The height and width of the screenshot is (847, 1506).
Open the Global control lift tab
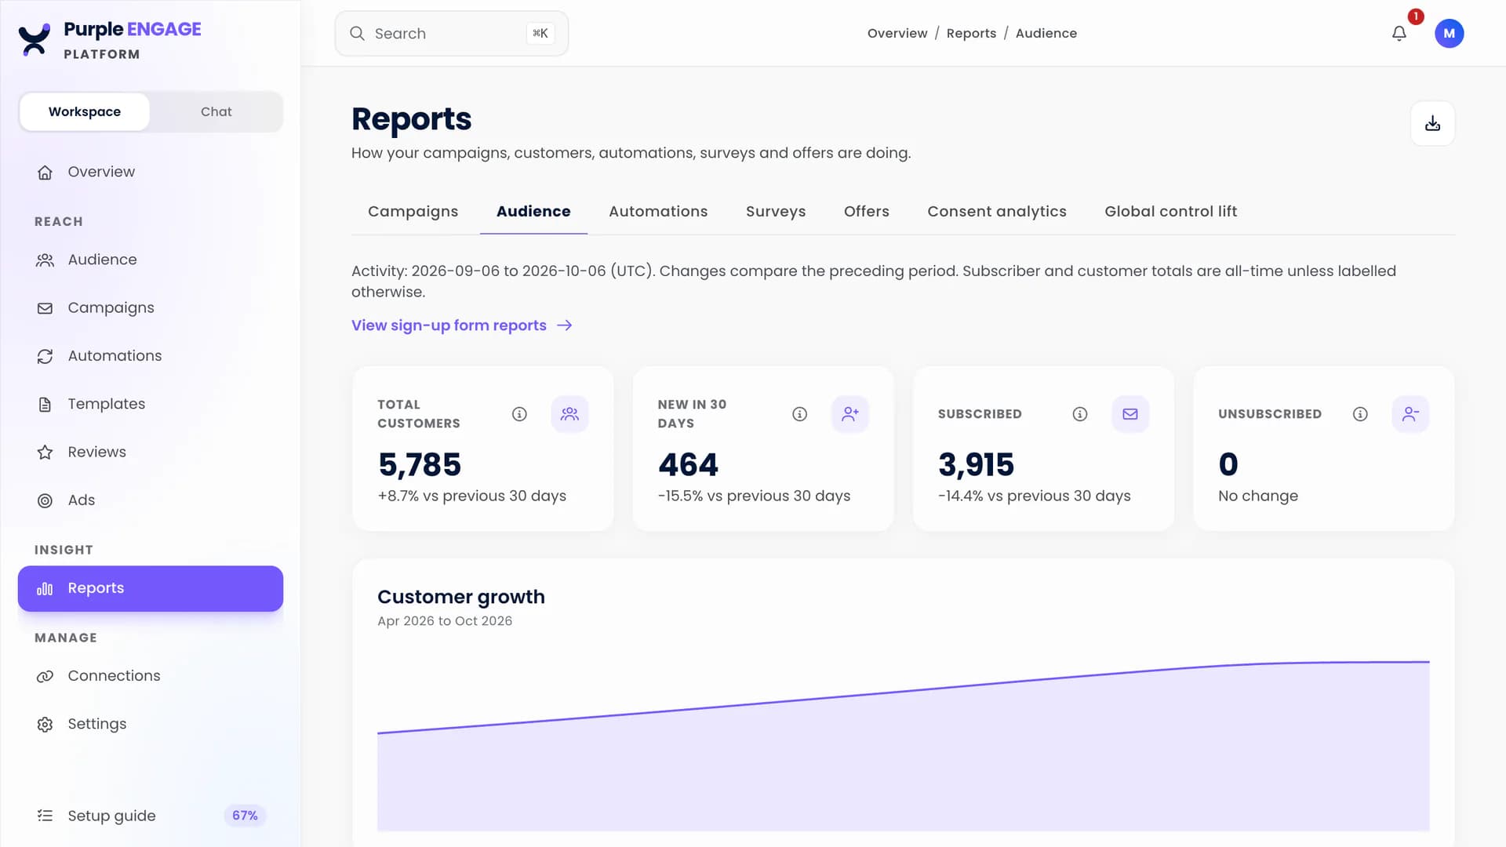point(1170,211)
